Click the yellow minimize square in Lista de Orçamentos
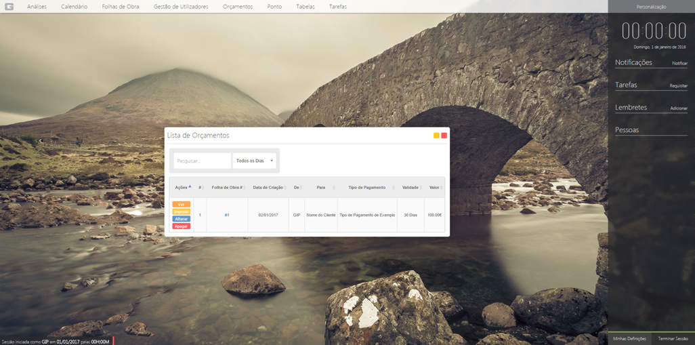 (x=436, y=136)
